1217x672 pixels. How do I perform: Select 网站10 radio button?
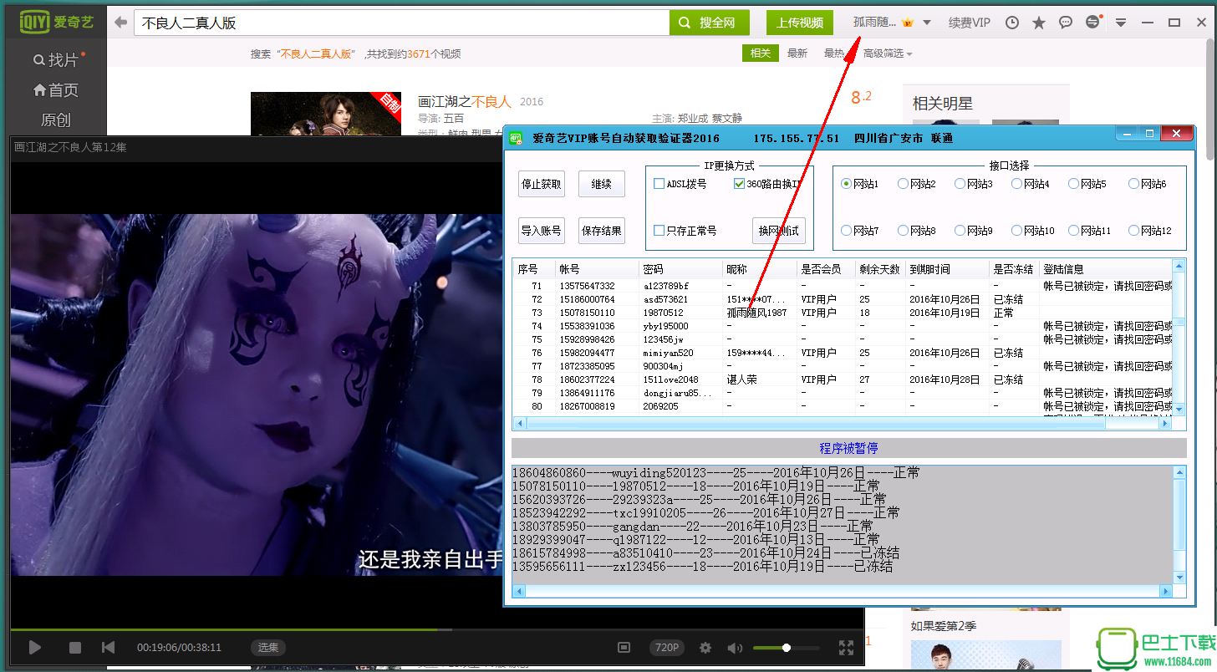(x=1016, y=231)
